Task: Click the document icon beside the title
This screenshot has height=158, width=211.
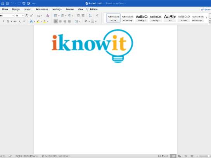Action: [x=86, y=3]
